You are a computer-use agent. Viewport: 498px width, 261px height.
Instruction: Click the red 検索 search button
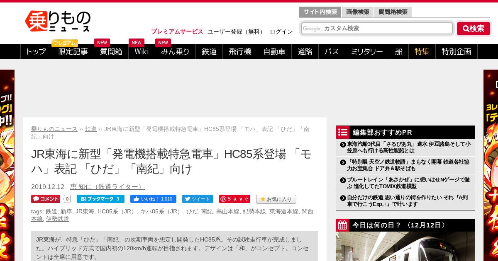point(474,29)
